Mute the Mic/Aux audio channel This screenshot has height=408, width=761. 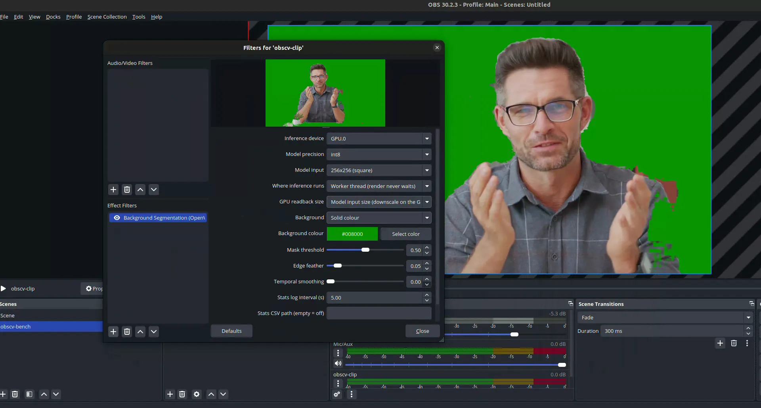[338, 364]
